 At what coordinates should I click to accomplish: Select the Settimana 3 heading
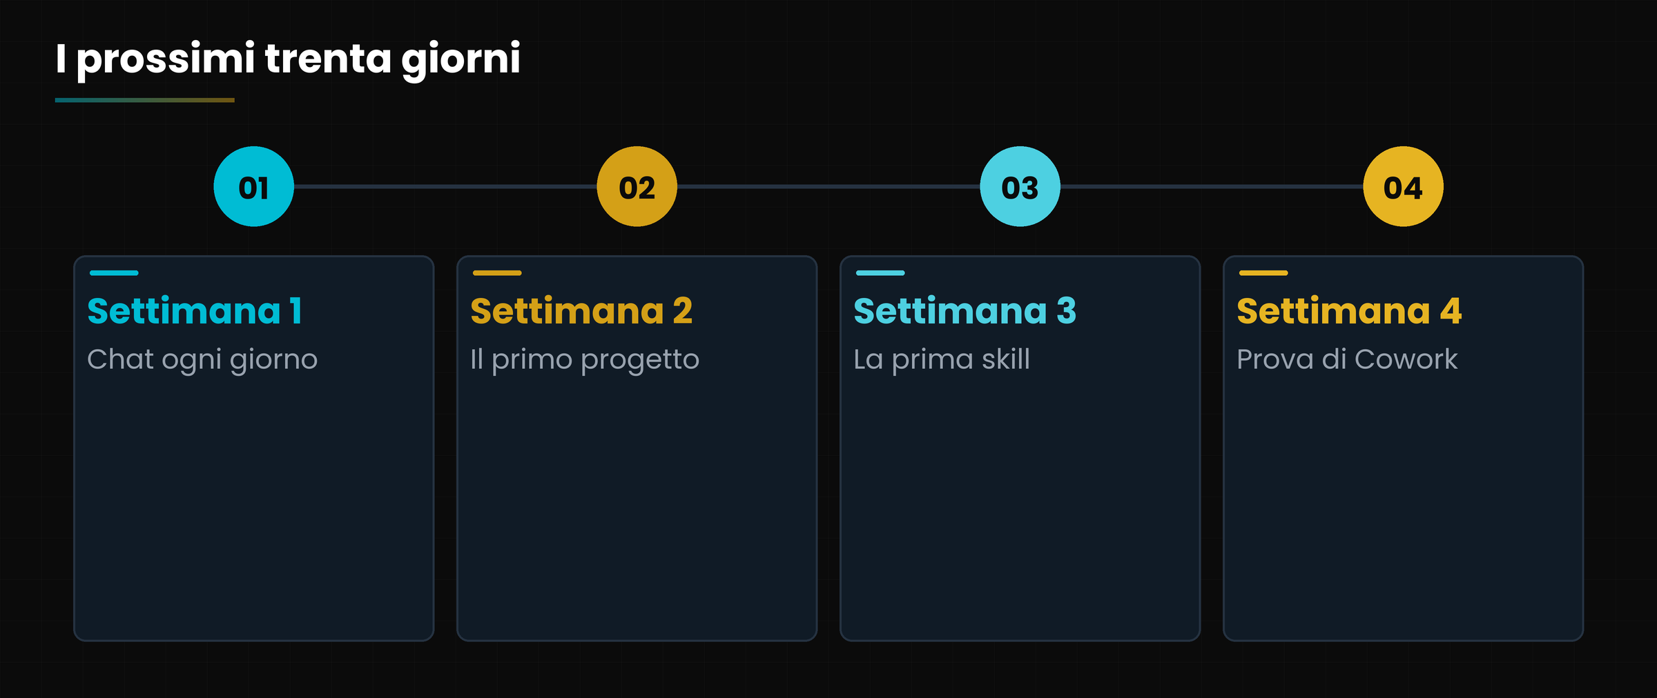[965, 311]
